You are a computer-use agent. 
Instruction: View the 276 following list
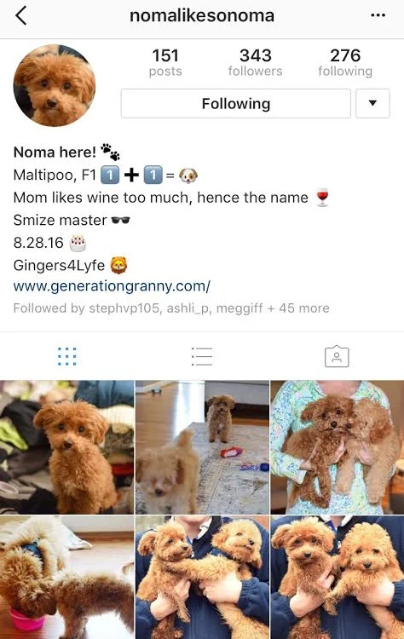pyautogui.click(x=345, y=62)
